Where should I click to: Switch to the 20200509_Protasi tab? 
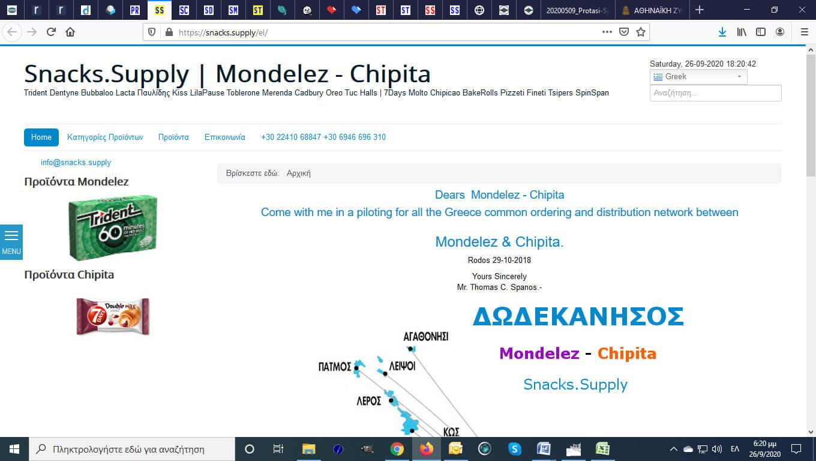pos(577,10)
